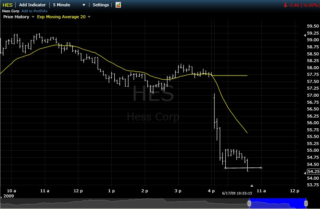Viewport: 320px width, 209px height.
Task: Click the 53.75 price axis label
Action: point(313,185)
